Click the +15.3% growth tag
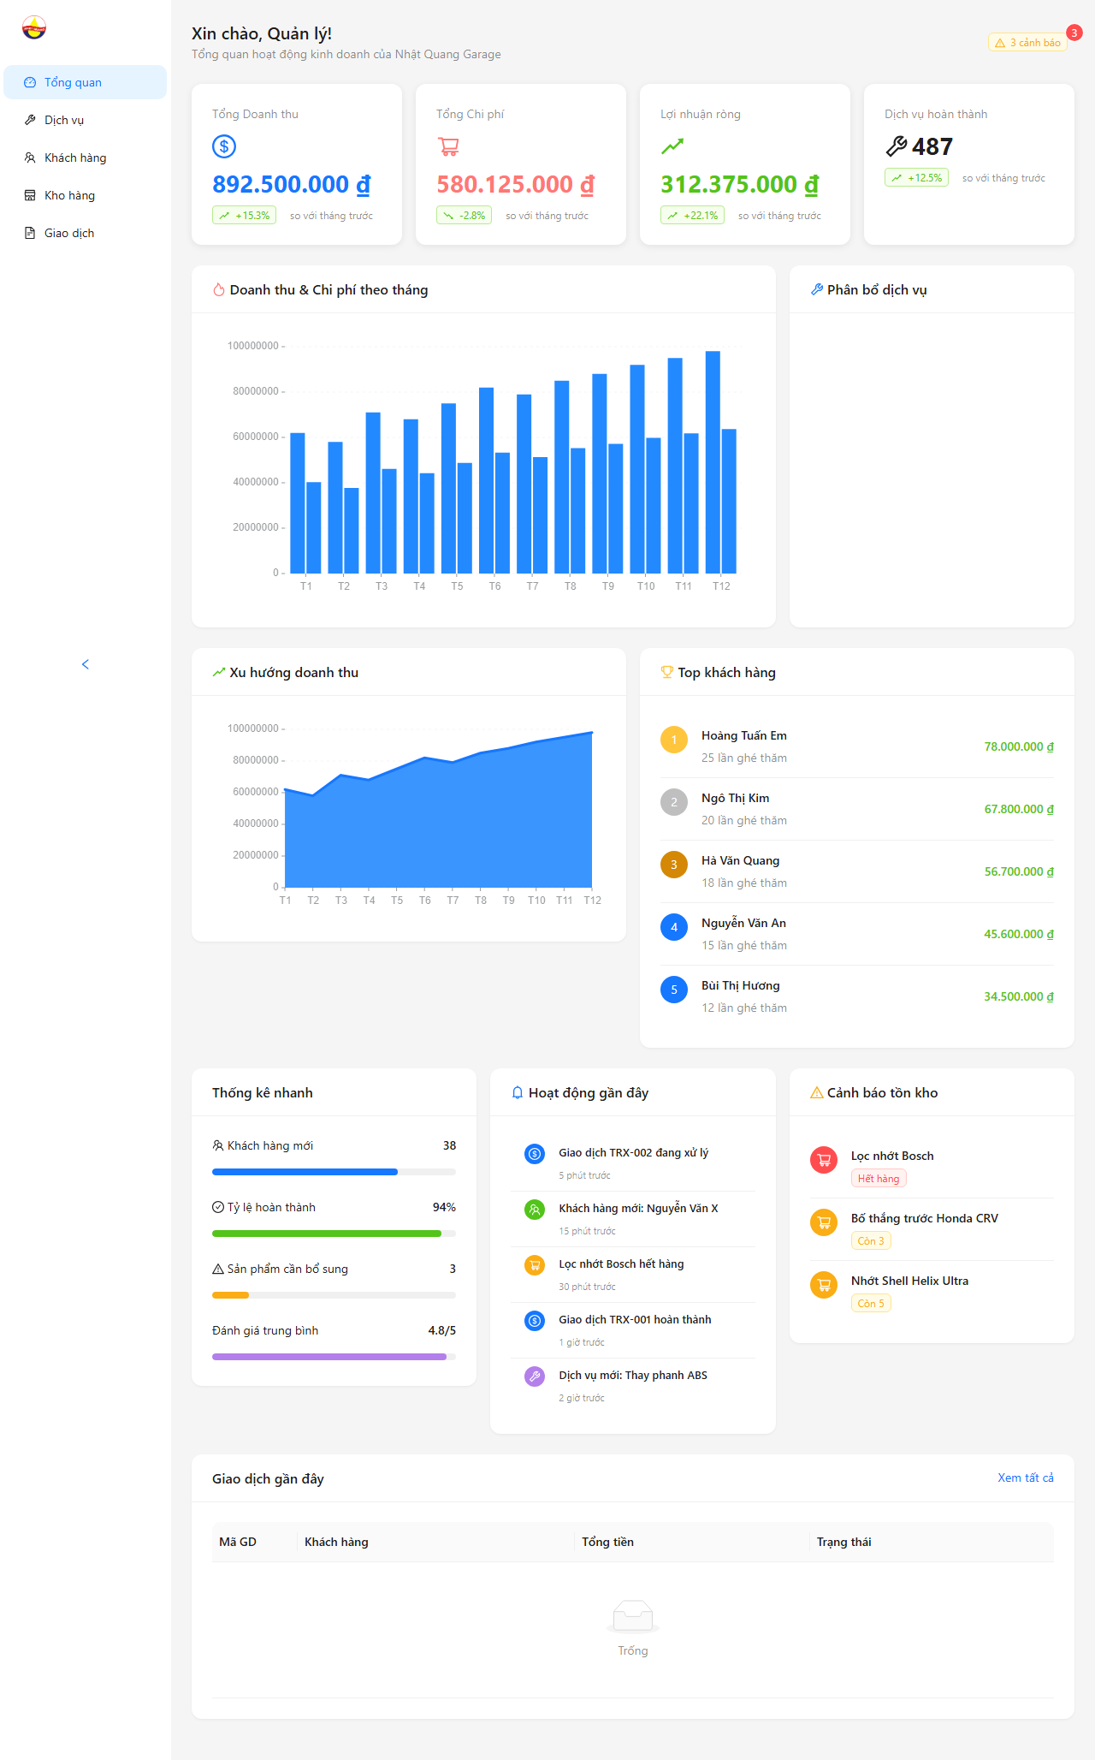This screenshot has height=1760, width=1095. [244, 216]
